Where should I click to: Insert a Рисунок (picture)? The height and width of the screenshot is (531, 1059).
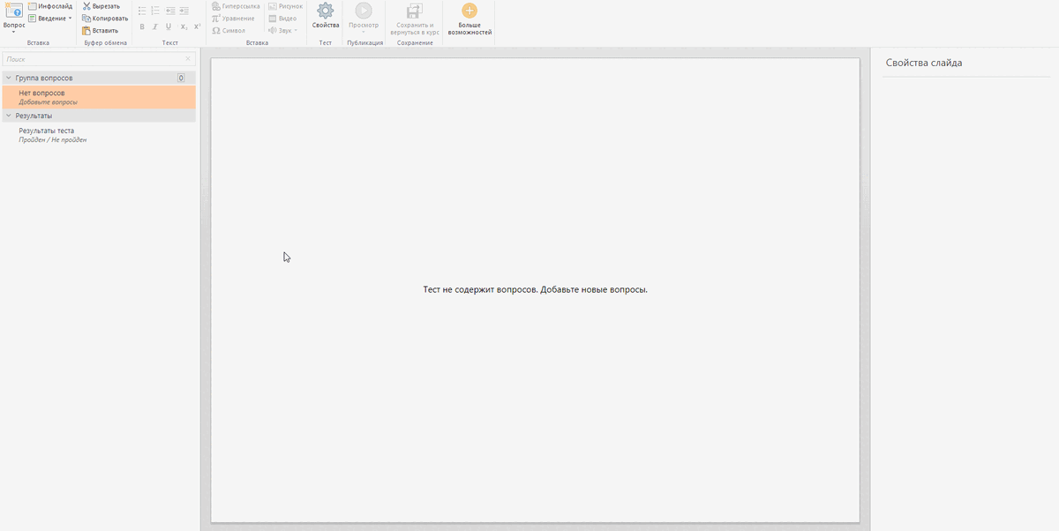285,6
